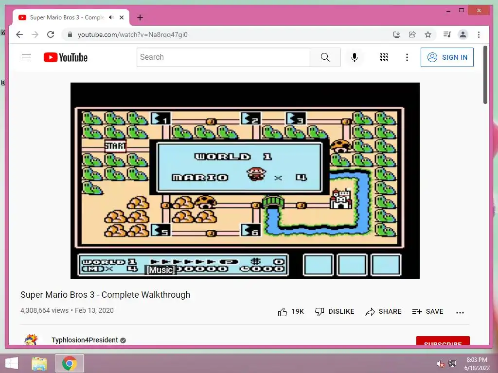The image size is (498, 373).
Task: Open the channel avatar image
Action: tap(31, 339)
